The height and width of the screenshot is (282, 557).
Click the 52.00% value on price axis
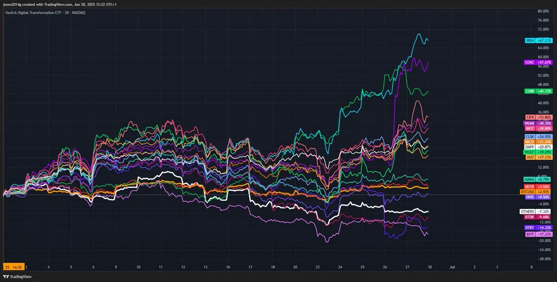point(544,76)
